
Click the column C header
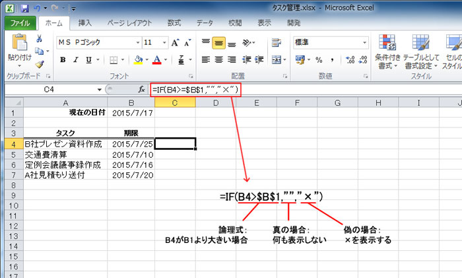pos(175,102)
